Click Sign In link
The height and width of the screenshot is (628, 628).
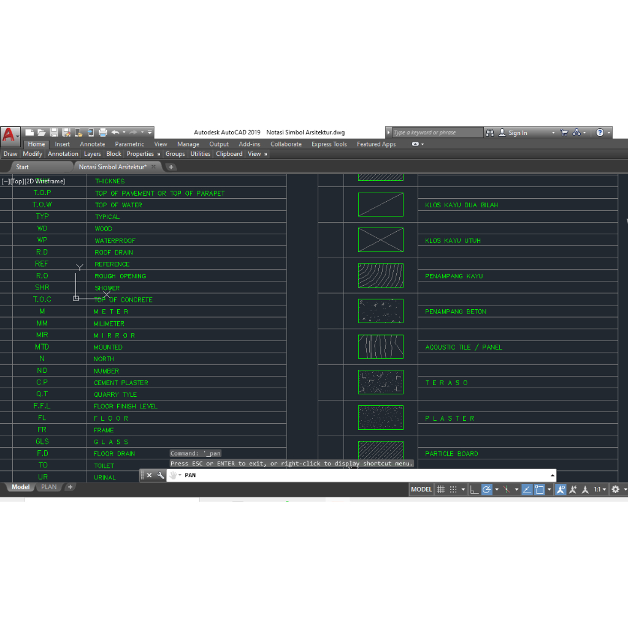(518, 133)
